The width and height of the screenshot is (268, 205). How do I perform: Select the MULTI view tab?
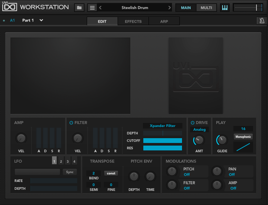[x=206, y=8]
